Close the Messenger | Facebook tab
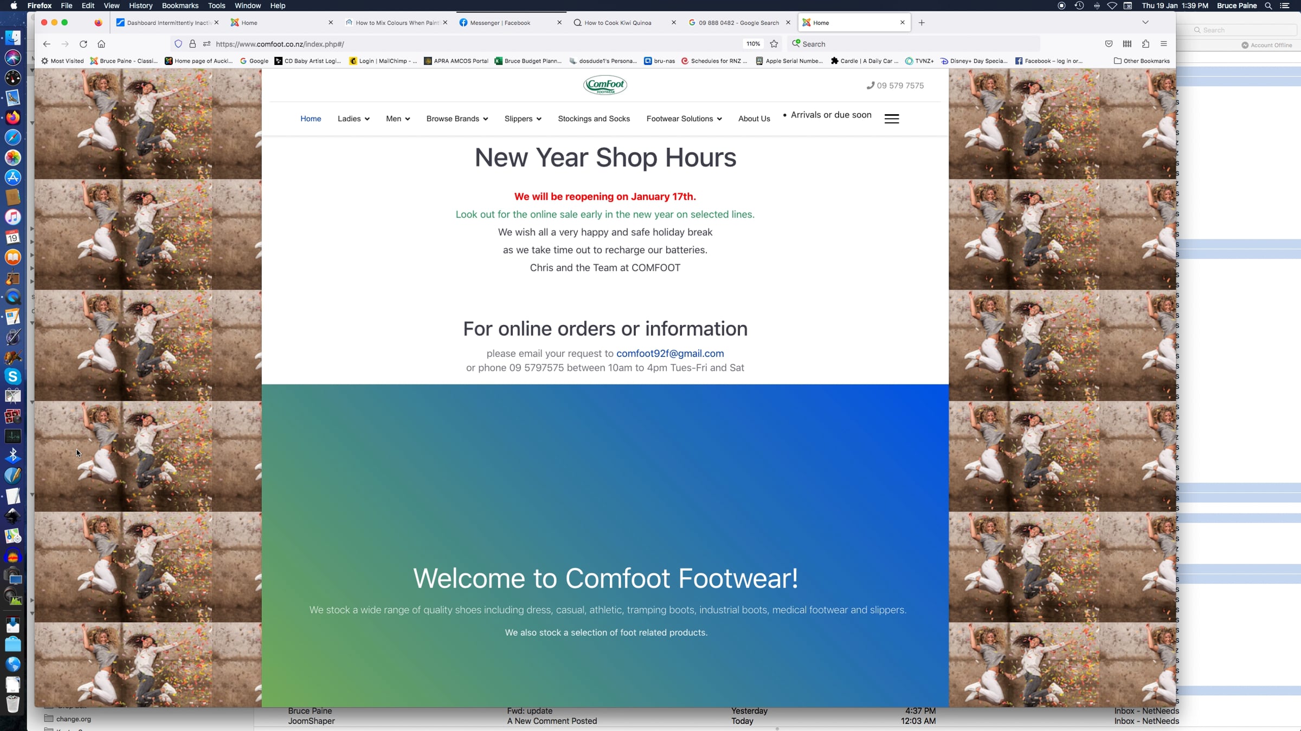The height and width of the screenshot is (731, 1301). (559, 23)
